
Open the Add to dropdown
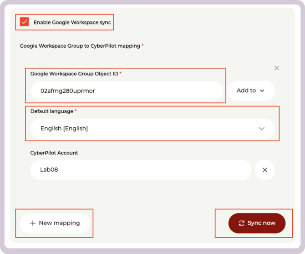coord(250,90)
